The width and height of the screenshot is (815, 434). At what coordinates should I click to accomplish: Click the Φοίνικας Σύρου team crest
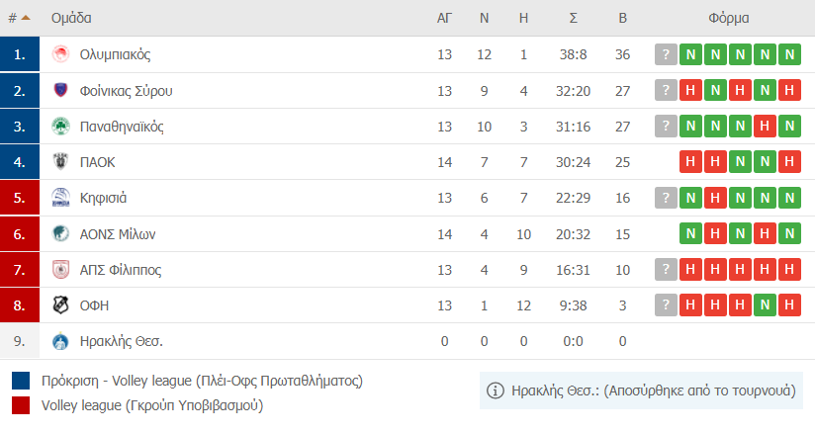click(60, 91)
